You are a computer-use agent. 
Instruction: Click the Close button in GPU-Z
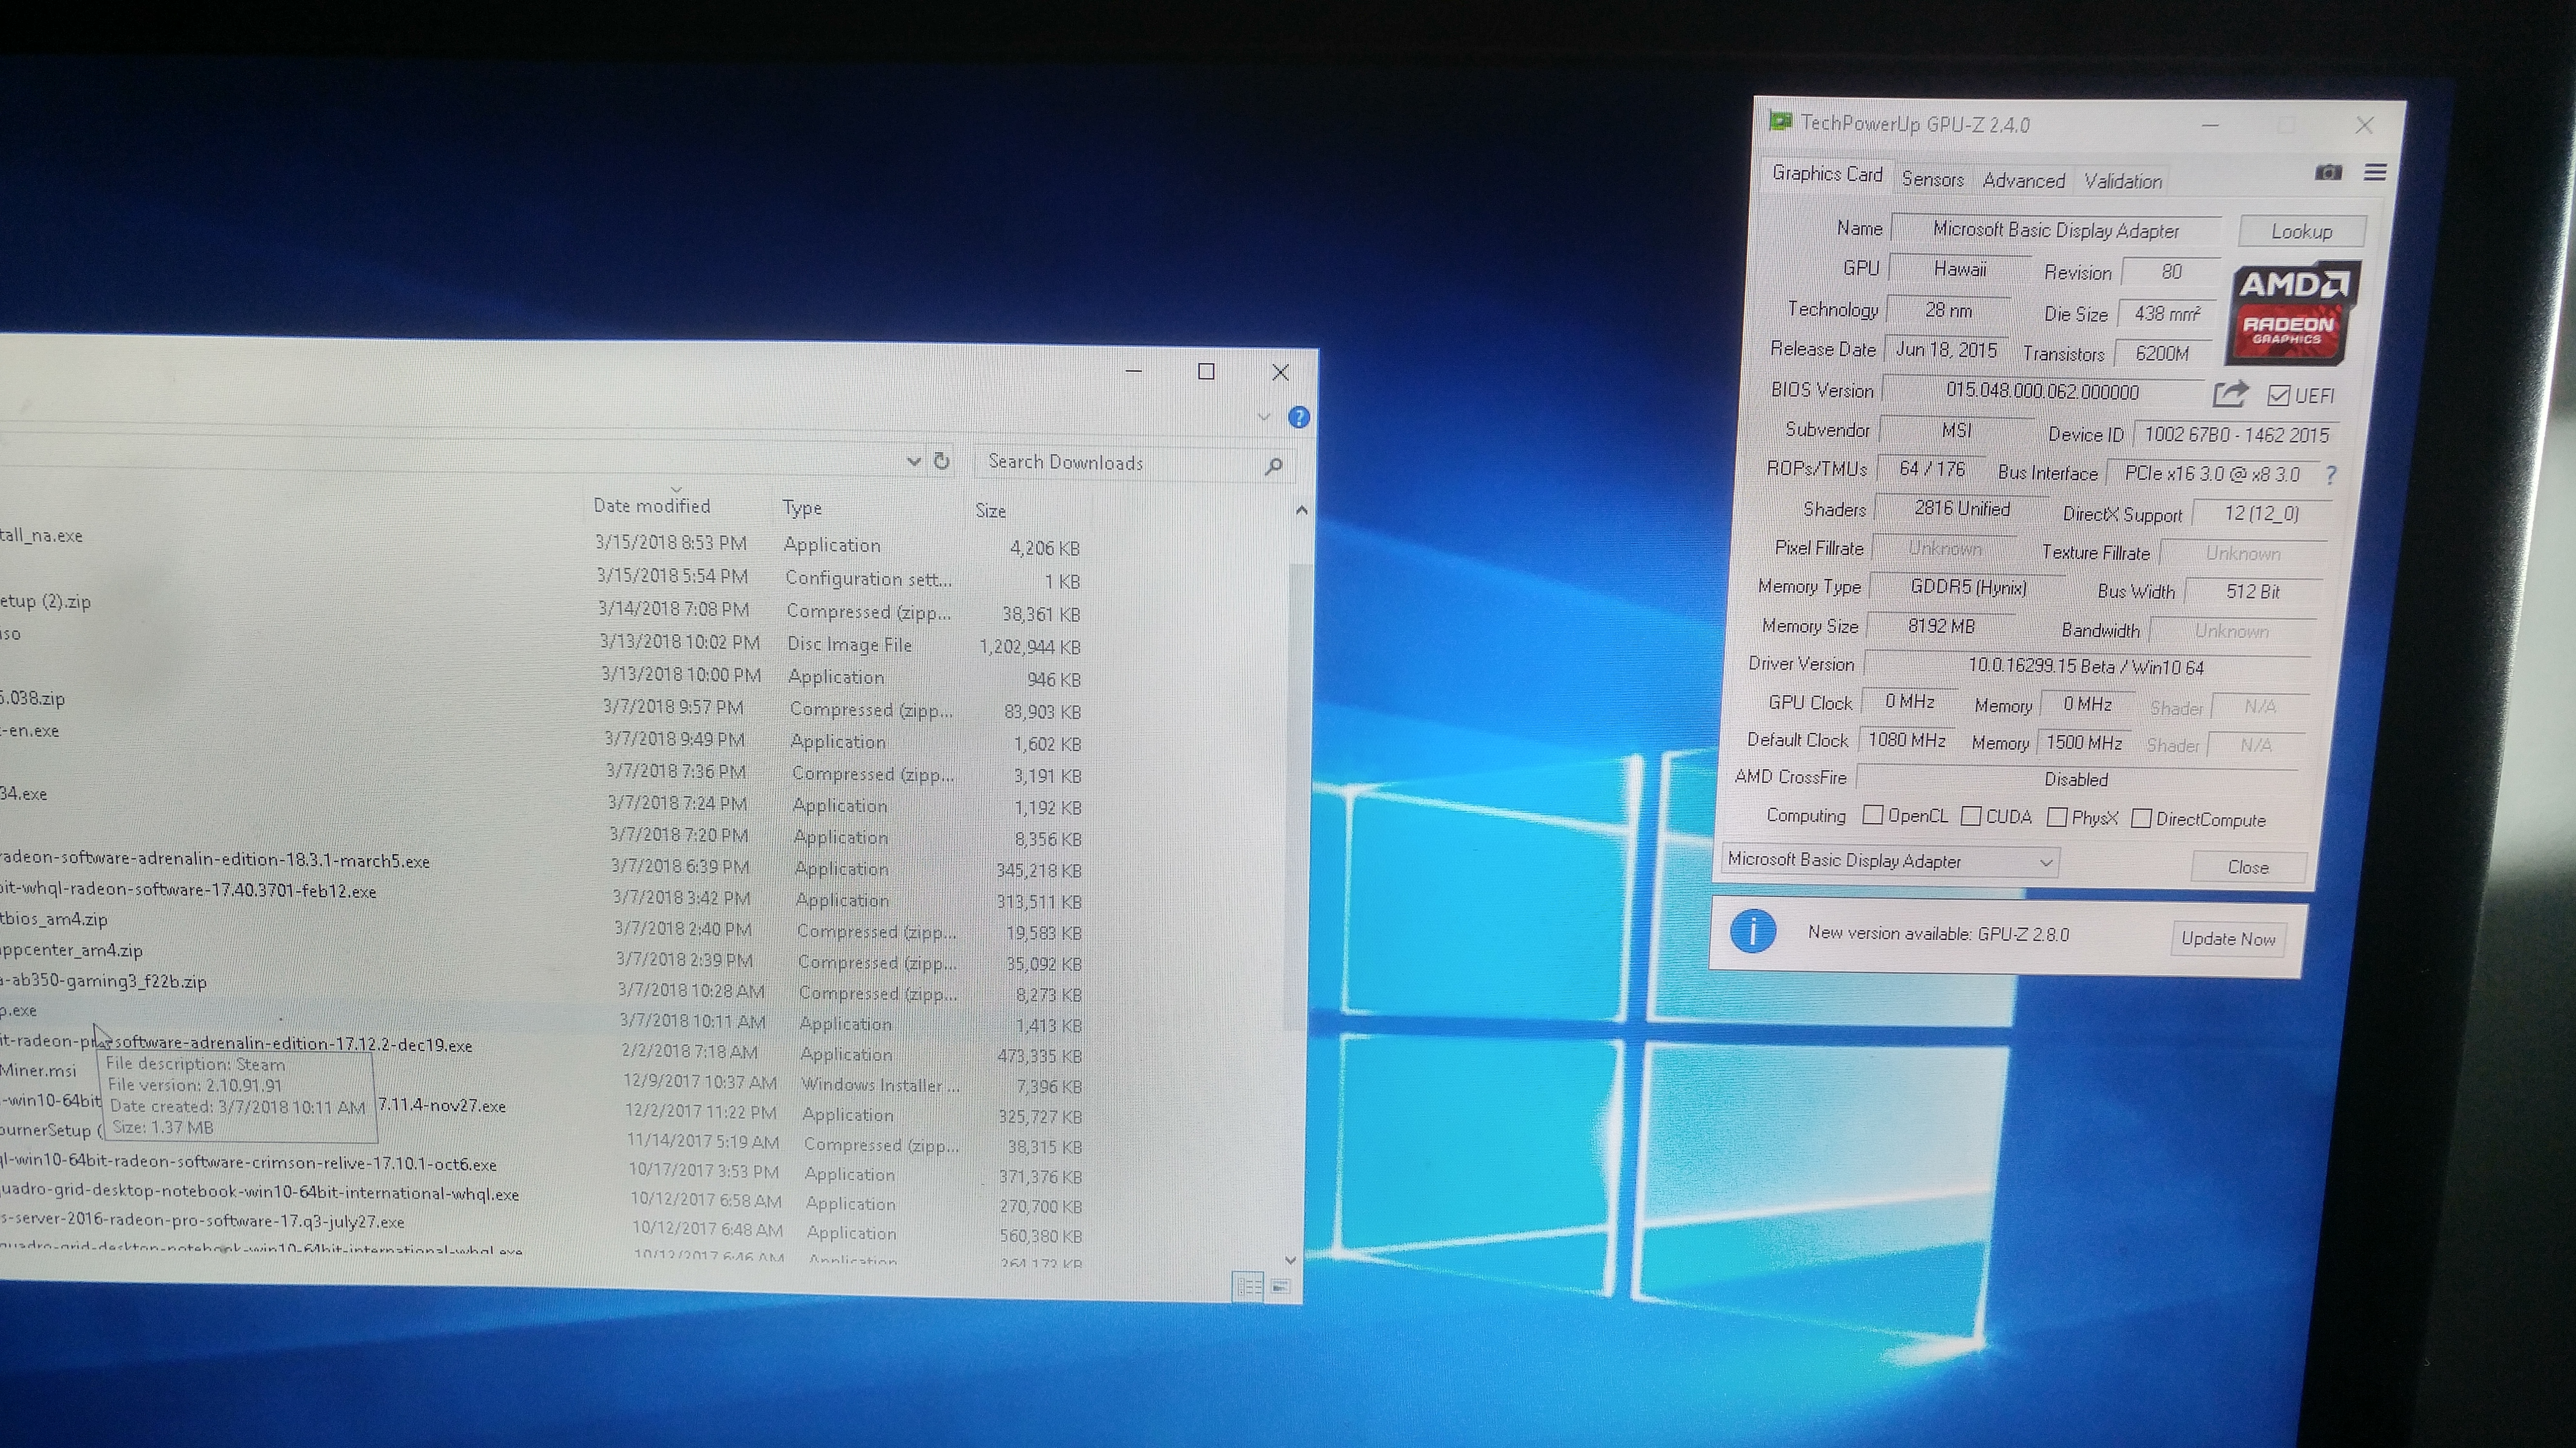[x=2248, y=866]
